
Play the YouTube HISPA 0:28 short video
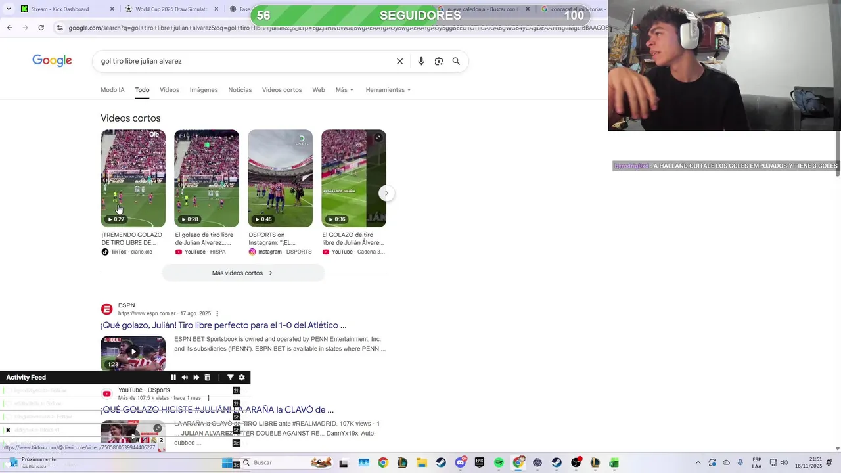pyautogui.click(x=206, y=178)
